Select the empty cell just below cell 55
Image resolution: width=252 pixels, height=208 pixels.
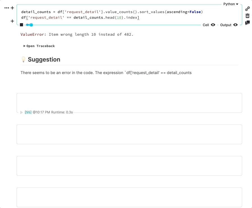tap(129, 134)
